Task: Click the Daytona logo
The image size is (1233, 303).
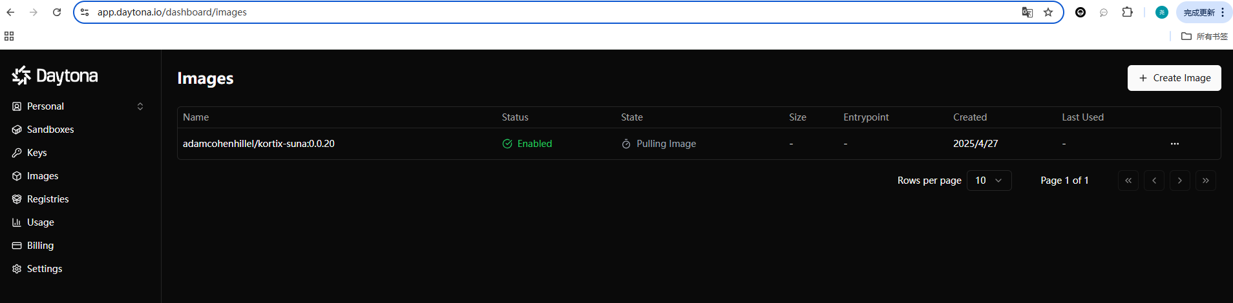Action: 55,75
